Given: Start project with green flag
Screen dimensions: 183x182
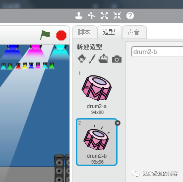Looking at the screenshot, I should [x=45, y=35].
